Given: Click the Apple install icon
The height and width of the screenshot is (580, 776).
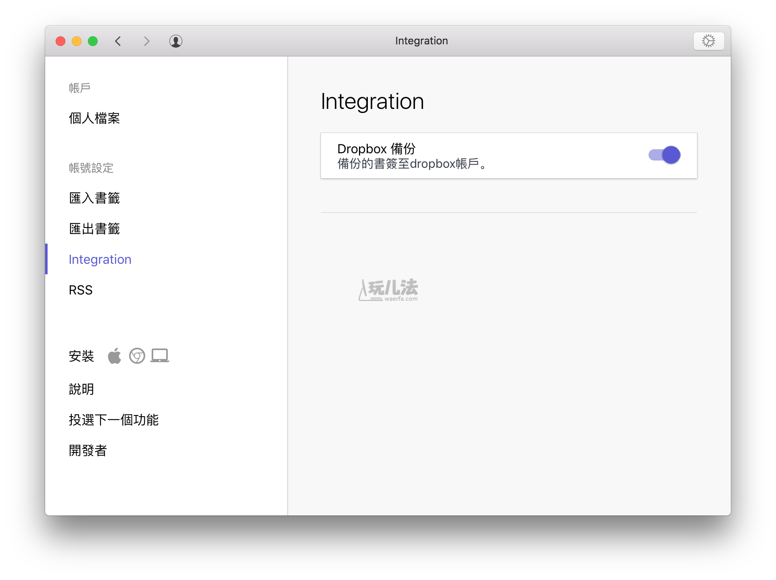Looking at the screenshot, I should [115, 356].
